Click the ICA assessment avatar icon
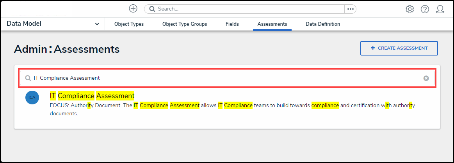454x163 pixels. pos(32,98)
